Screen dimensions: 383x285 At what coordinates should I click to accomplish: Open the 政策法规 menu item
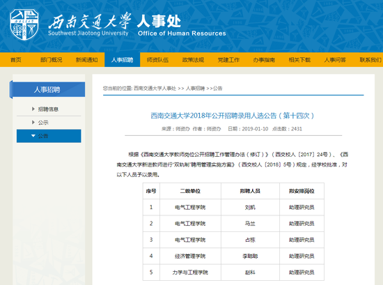pos(193,60)
